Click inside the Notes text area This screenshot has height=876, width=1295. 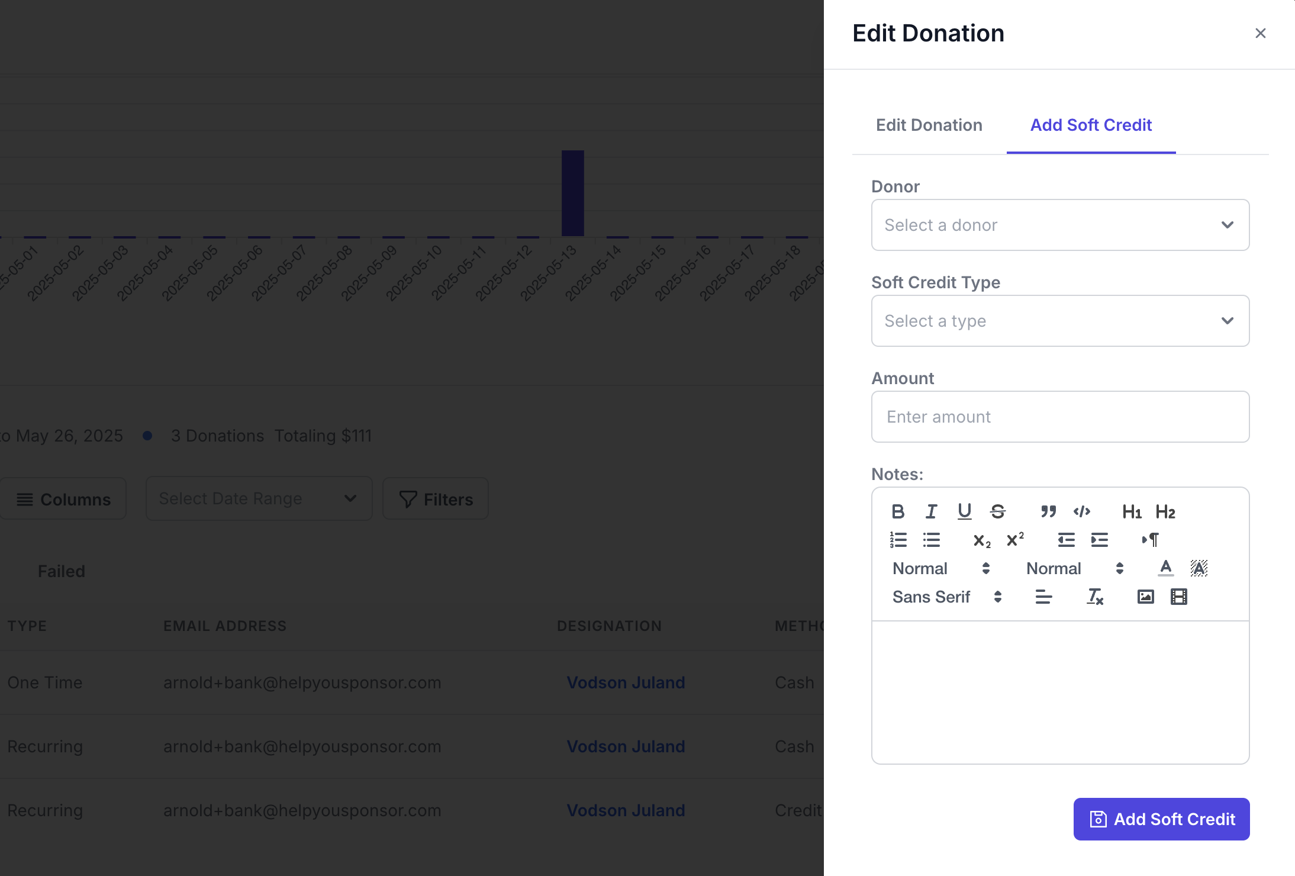1060,692
